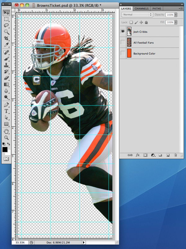Select the All Football Fans layer thumbnail

(x=129, y=42)
